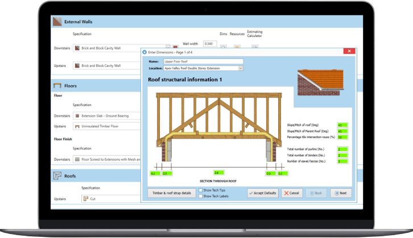Screen dimensions: 413x238
Task: Click the Accept Defaults button
Action: tap(263, 193)
